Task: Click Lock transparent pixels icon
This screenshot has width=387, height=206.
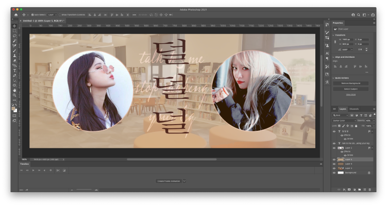Action: pyautogui.click(x=340, y=126)
